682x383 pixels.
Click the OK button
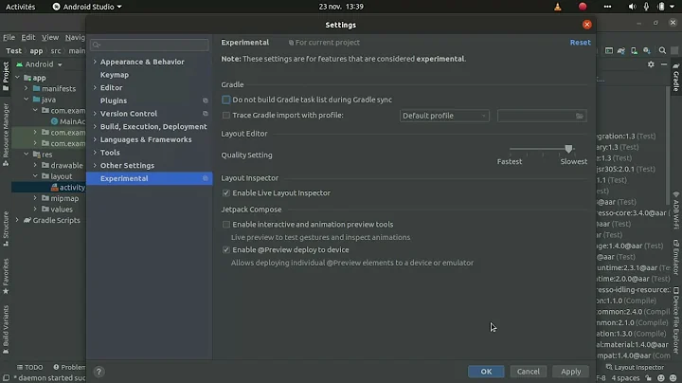point(485,372)
